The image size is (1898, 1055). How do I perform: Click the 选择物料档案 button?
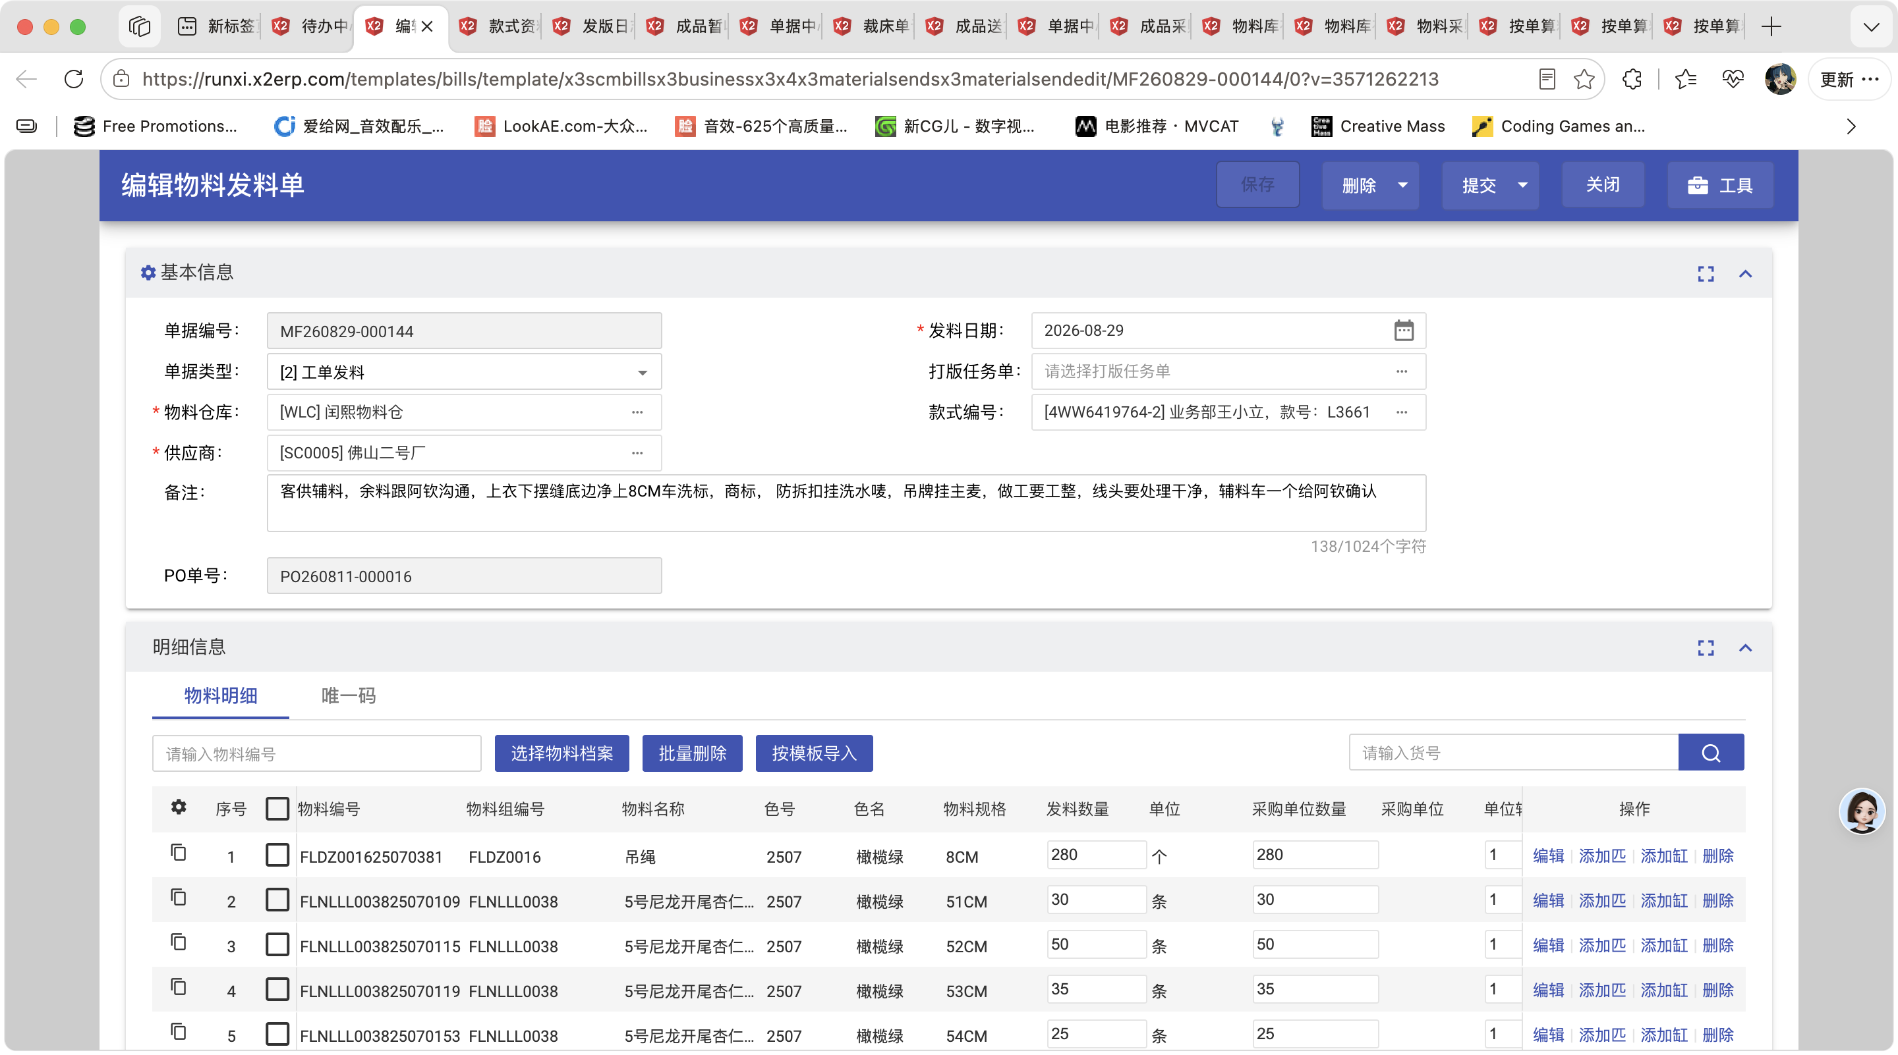point(561,753)
